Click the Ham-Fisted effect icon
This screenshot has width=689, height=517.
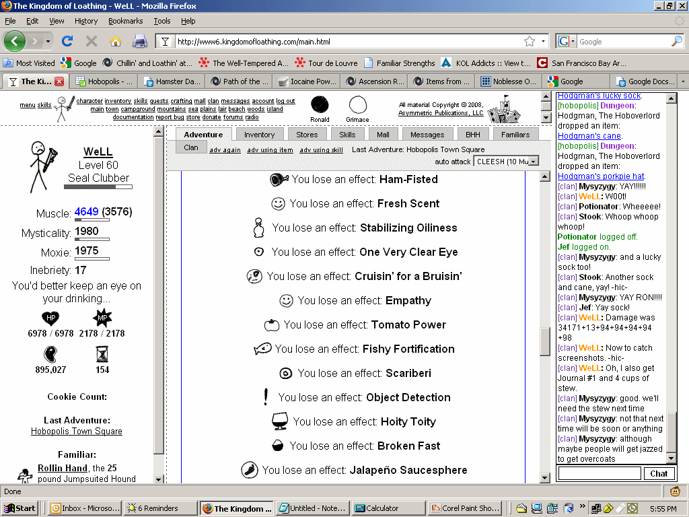[279, 180]
